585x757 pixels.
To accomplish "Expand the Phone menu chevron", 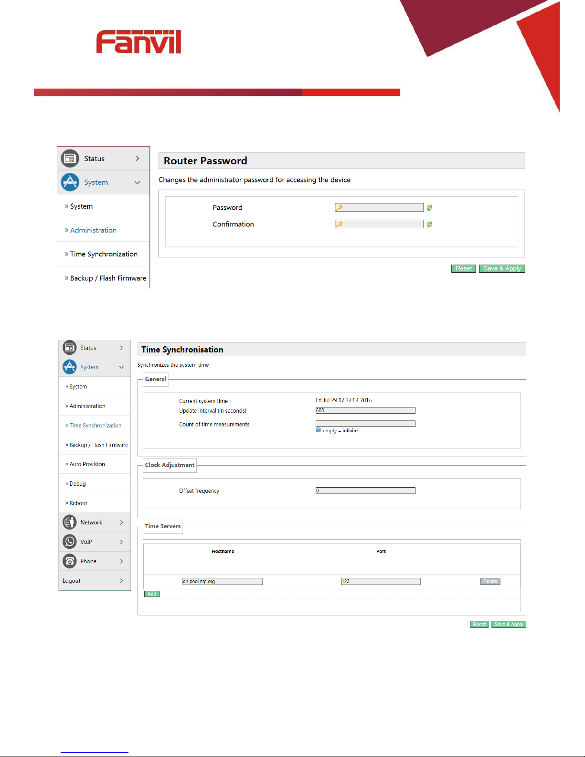I will (x=122, y=561).
